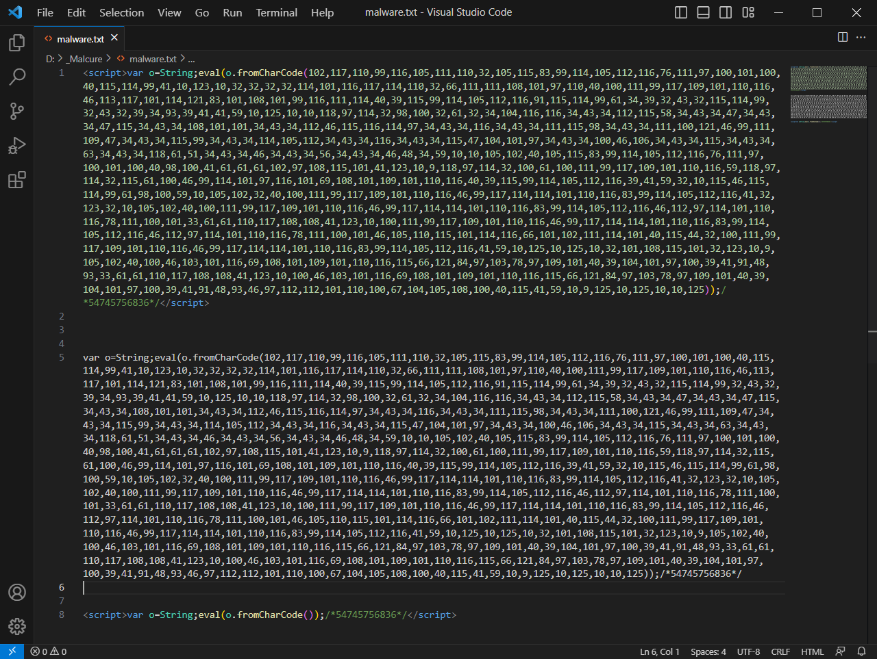This screenshot has height=659, width=877.
Task: Click the VS Code logo icon
Action: [x=15, y=12]
